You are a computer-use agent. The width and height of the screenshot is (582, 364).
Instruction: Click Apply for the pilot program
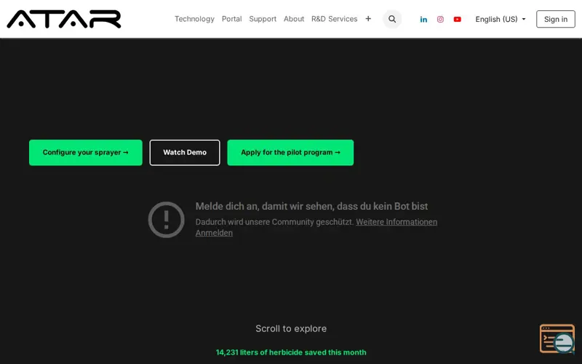[290, 152]
